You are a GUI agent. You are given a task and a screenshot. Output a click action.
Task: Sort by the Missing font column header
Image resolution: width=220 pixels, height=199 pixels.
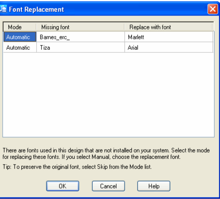click(55, 27)
